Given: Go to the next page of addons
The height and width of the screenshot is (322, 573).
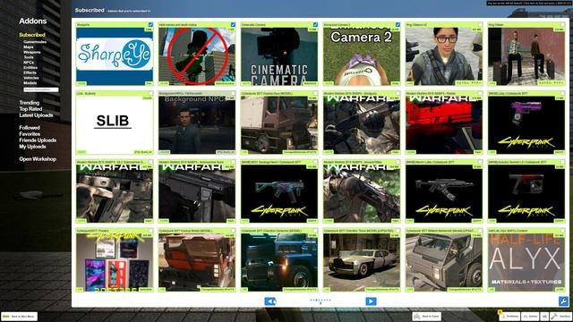Looking at the screenshot, I should point(371,301).
